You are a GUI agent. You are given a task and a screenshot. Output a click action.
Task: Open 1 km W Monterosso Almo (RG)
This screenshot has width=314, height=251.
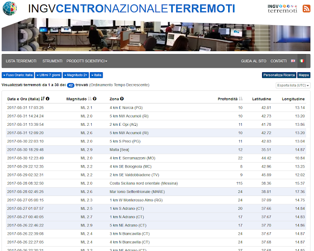[x=136, y=200]
